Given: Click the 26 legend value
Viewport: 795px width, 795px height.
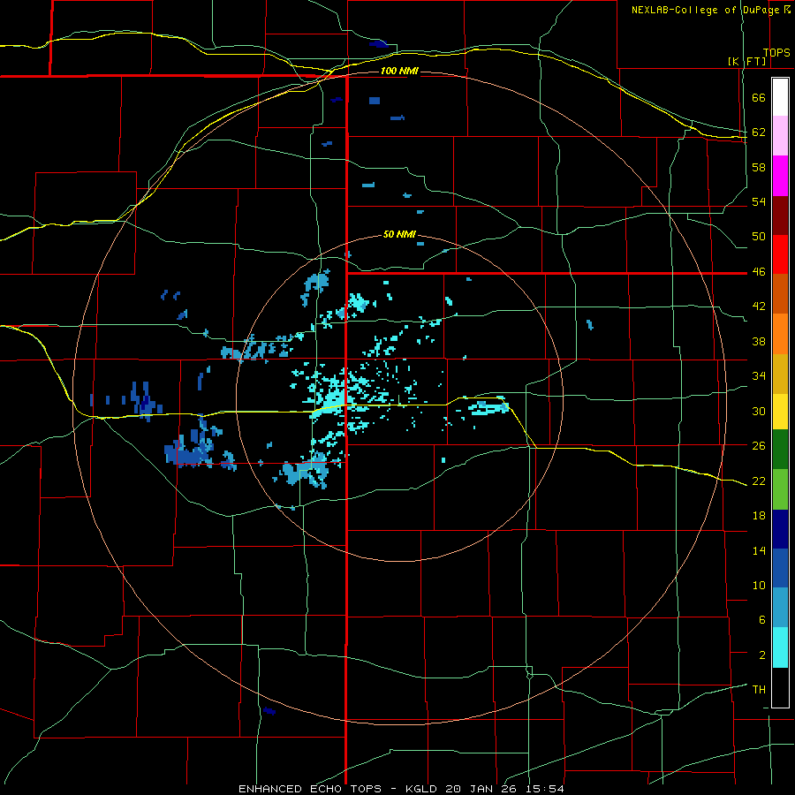Looking at the screenshot, I should 759,446.
